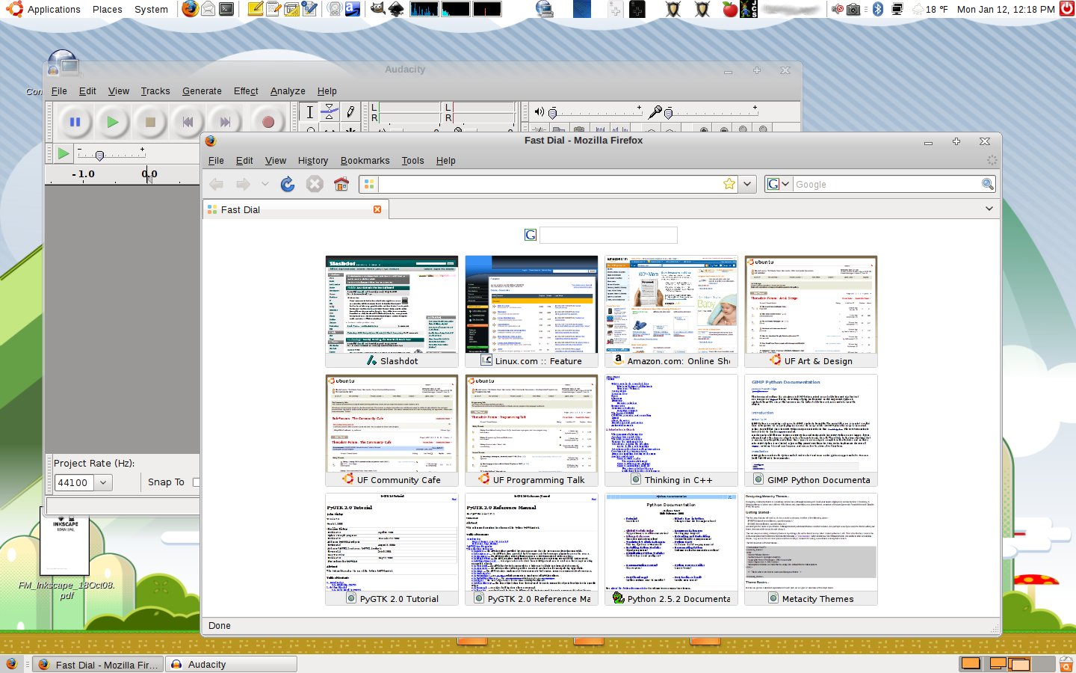Click the red power button in top panel
1076x673 pixels.
pyautogui.click(x=1066, y=9)
